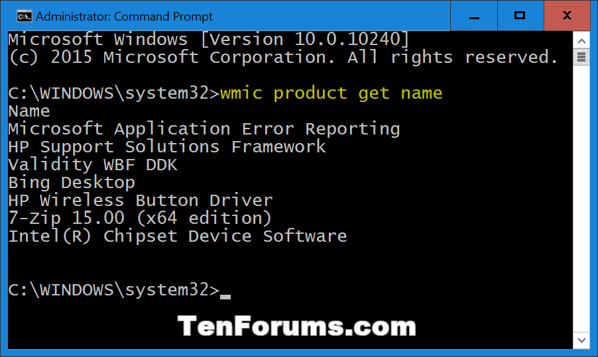Maximize the Command Prompt window
The width and height of the screenshot is (598, 357).
click(520, 16)
